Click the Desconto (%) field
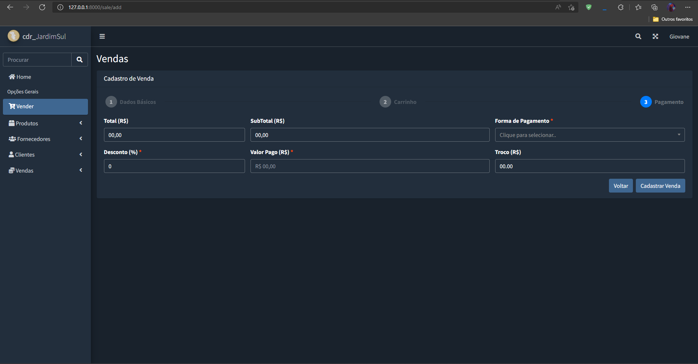 tap(174, 166)
